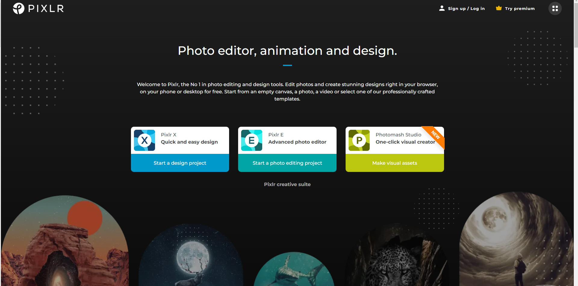Click the Pixlr E app icon

pyautogui.click(x=252, y=140)
